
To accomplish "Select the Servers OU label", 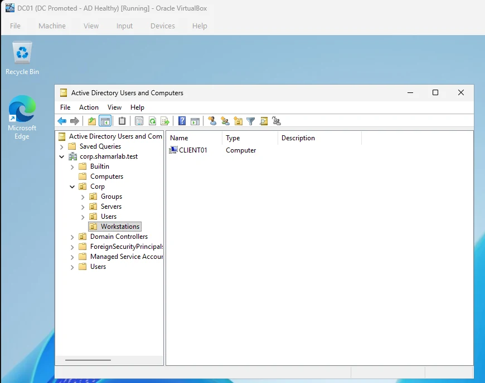I will click(x=111, y=207).
